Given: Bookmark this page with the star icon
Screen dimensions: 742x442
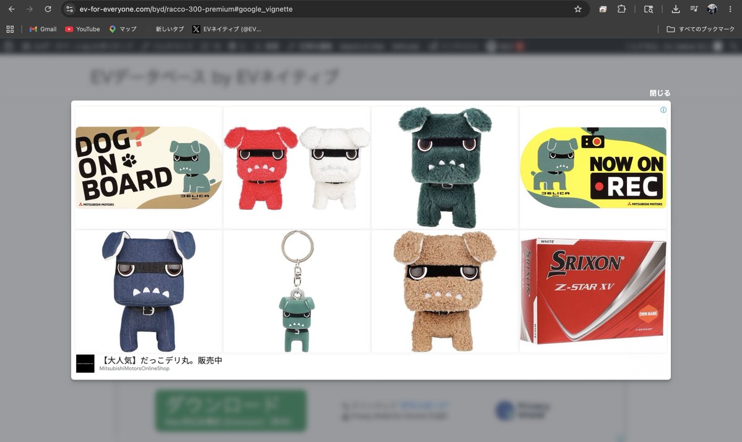Looking at the screenshot, I should [578, 9].
